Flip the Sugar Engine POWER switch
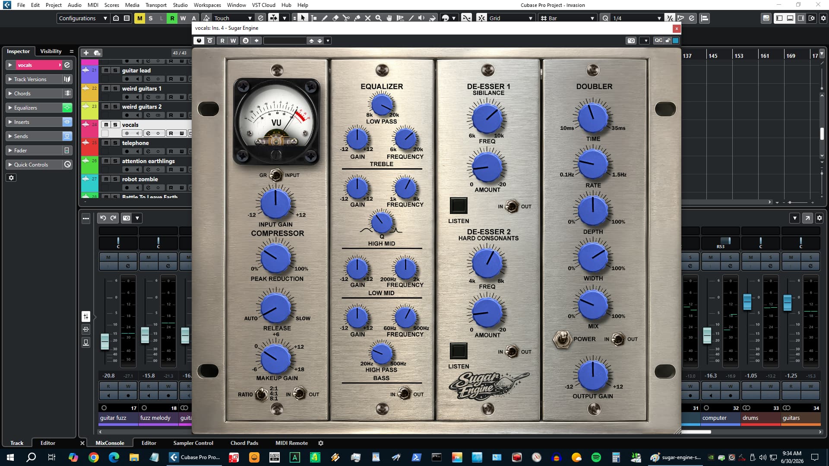Viewport: 829px width, 466px height. pyautogui.click(x=562, y=339)
